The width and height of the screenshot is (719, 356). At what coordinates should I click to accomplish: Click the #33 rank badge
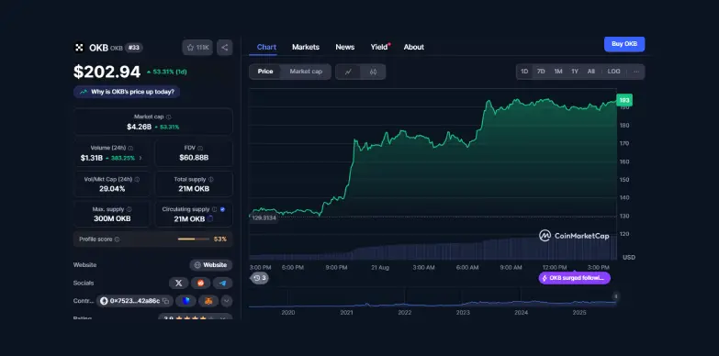pos(134,48)
